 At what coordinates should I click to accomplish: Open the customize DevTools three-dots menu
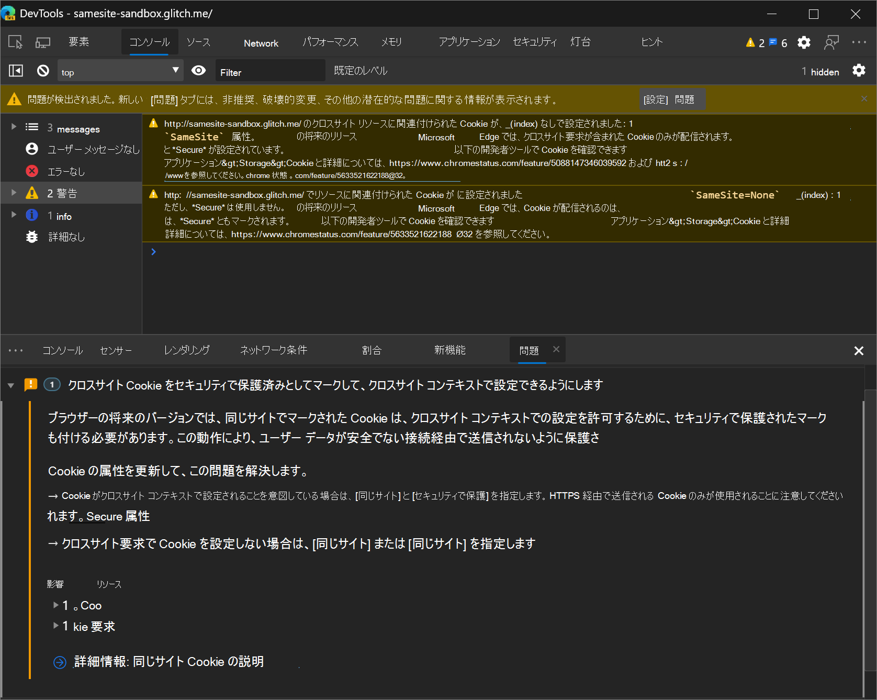[x=859, y=42]
